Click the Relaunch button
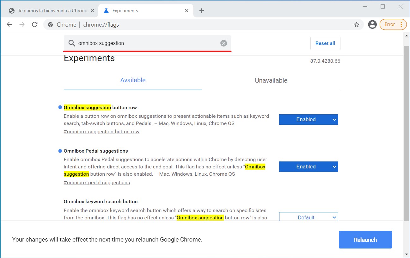This screenshot has height=258, width=410. click(365, 240)
